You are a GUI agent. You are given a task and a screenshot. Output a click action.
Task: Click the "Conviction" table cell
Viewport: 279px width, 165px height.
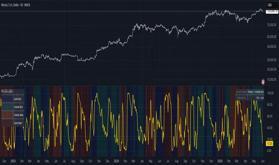coord(241,98)
